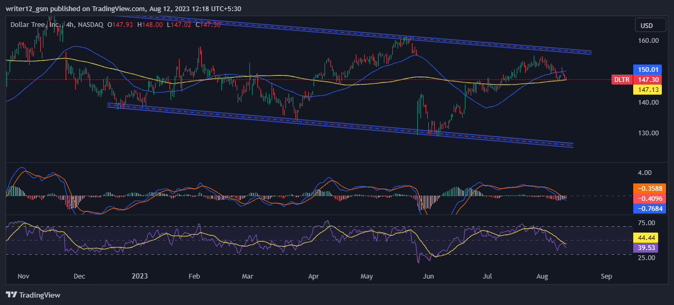Click the 130.00 price axis label
The height and width of the screenshot is (305, 674).
click(648, 133)
